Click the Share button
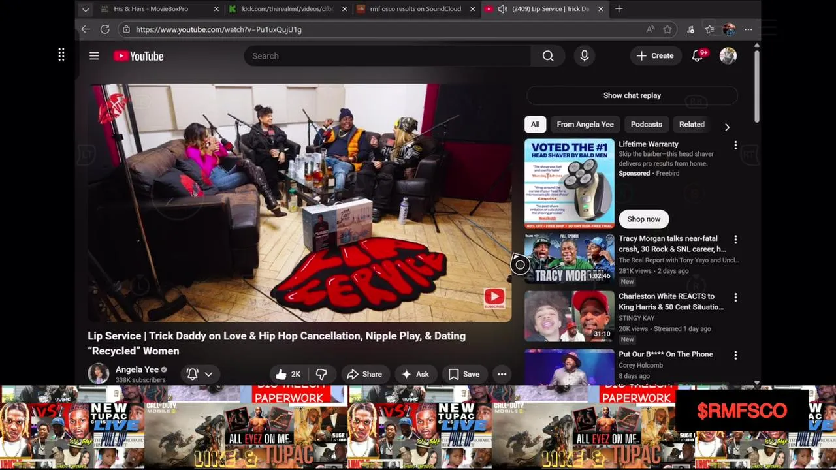Image resolution: width=836 pixels, height=470 pixels. pyautogui.click(x=364, y=374)
